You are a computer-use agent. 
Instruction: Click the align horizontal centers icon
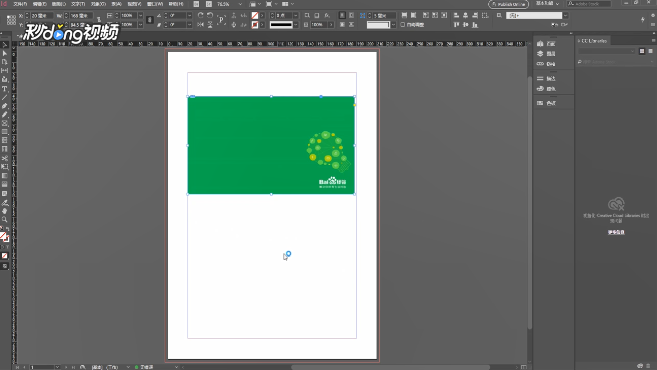[465, 16]
